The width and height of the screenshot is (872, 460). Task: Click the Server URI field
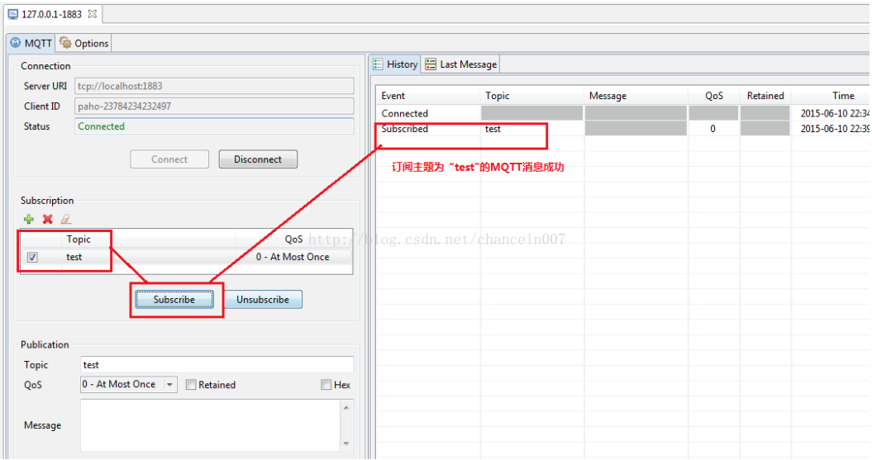click(x=214, y=86)
